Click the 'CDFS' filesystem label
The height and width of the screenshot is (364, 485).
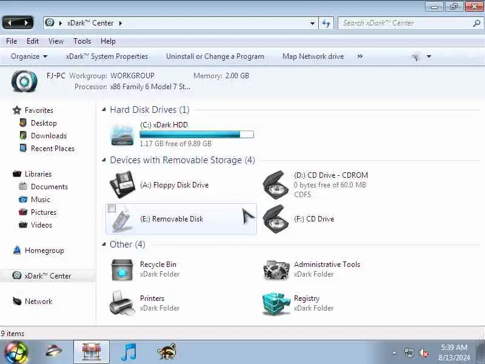tap(302, 195)
